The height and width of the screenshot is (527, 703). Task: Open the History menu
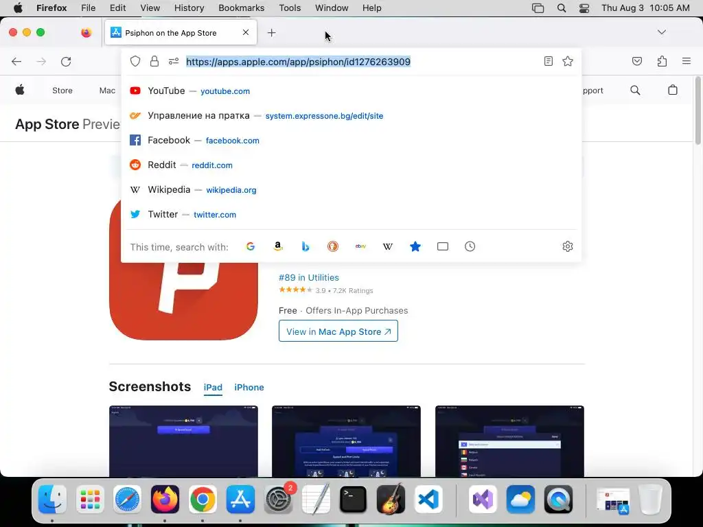point(189,8)
